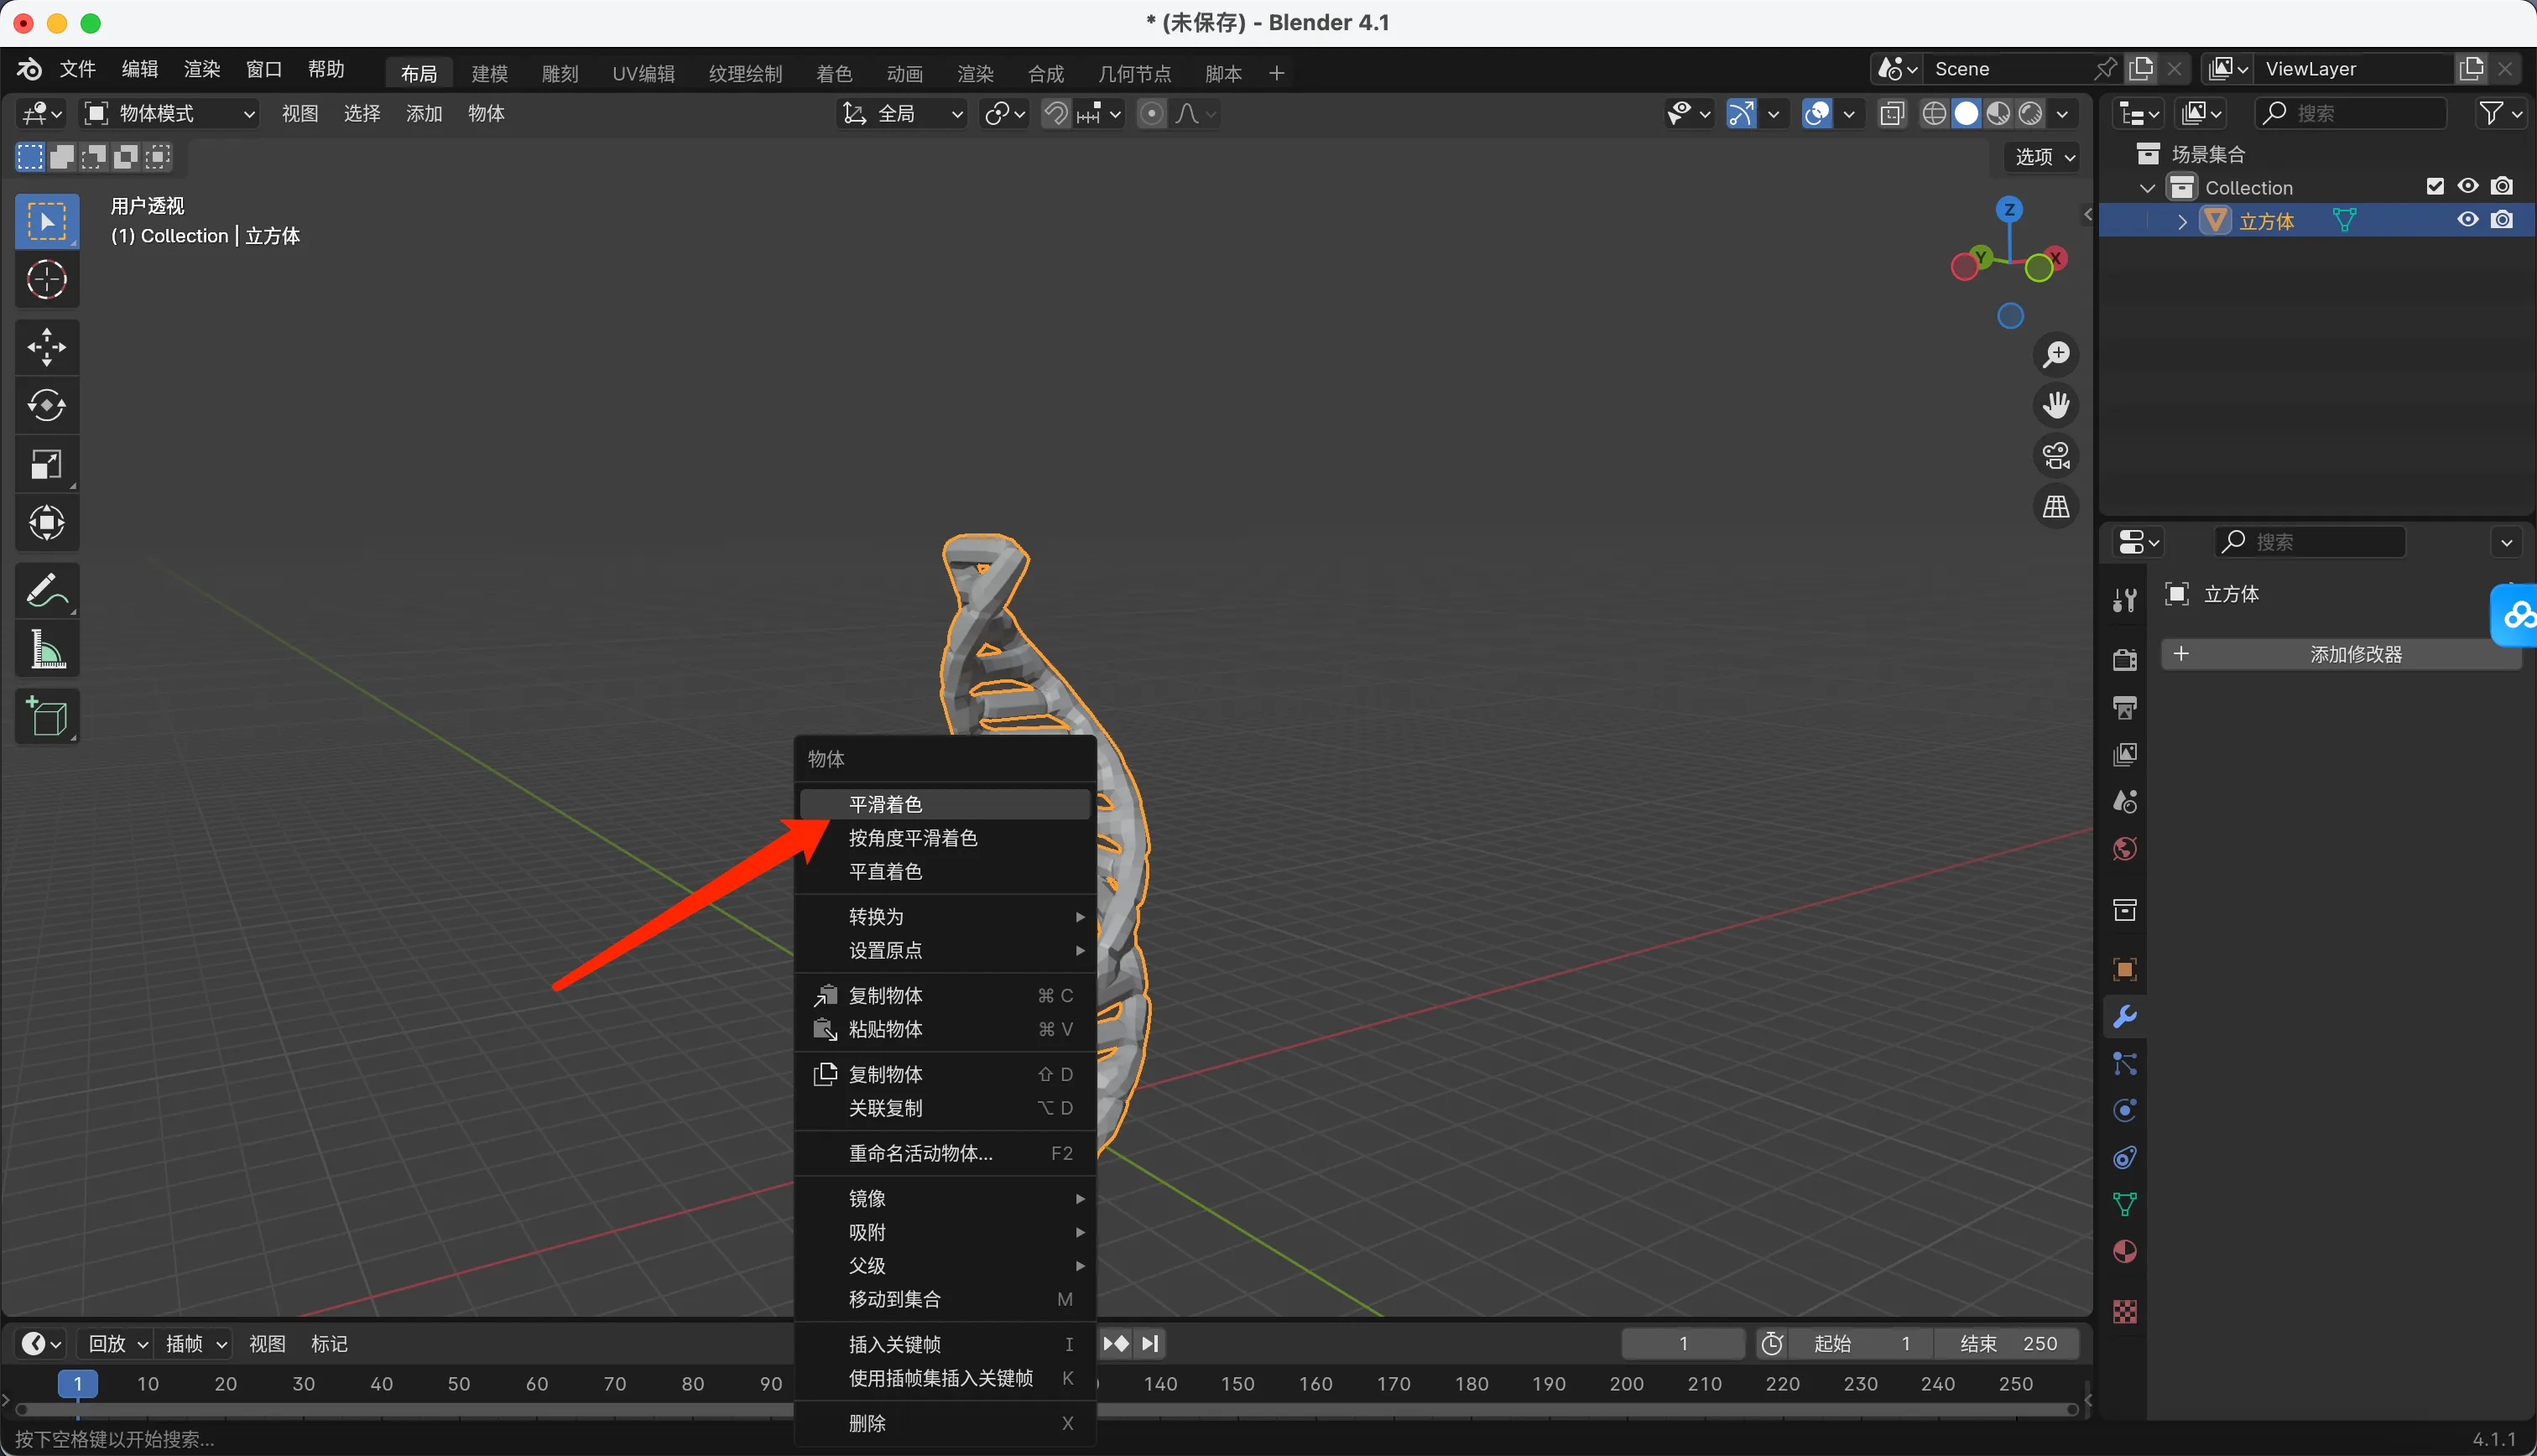Choose 平滑着色 from context menu
The image size is (2537, 1456).
[885, 804]
